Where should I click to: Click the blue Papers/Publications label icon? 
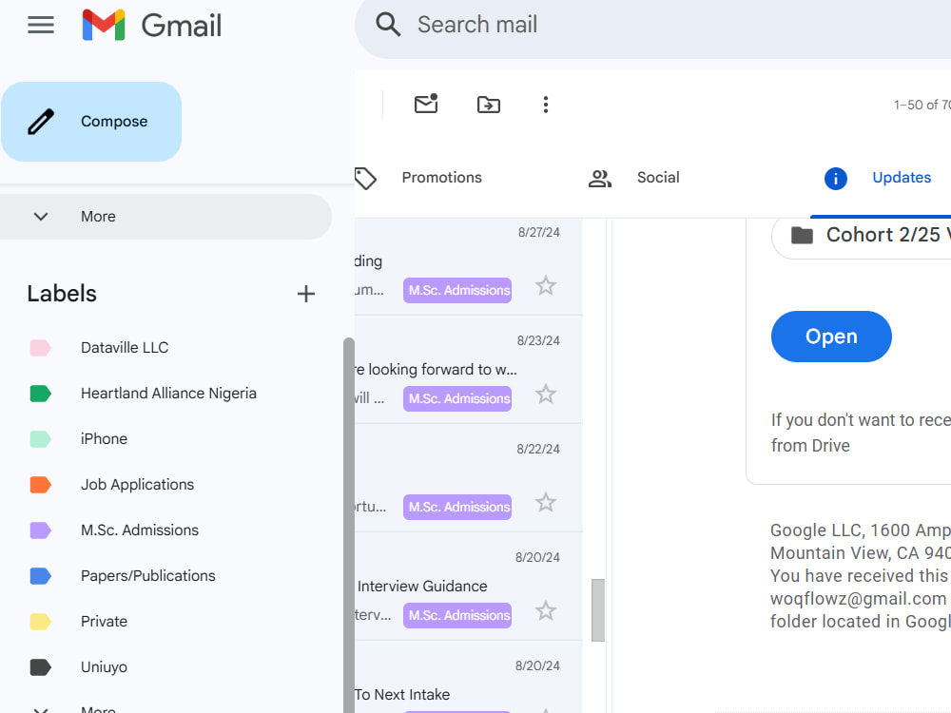click(x=40, y=576)
